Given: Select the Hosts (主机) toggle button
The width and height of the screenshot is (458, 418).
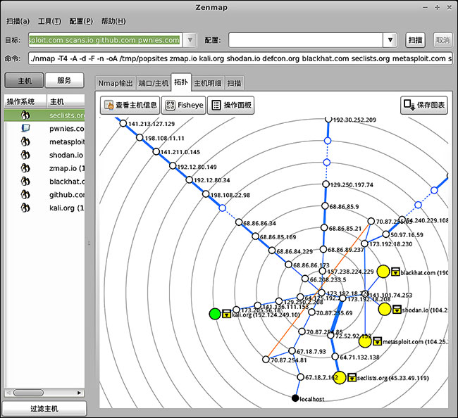Looking at the screenshot, I should (x=24, y=80).
